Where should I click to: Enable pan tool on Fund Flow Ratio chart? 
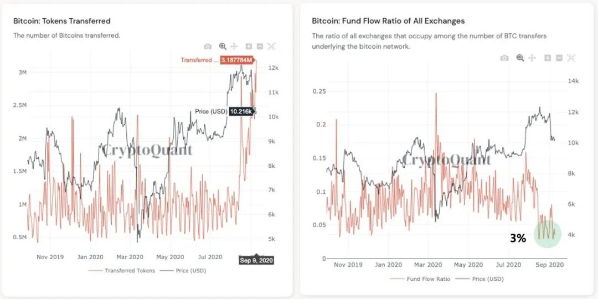coord(532,58)
